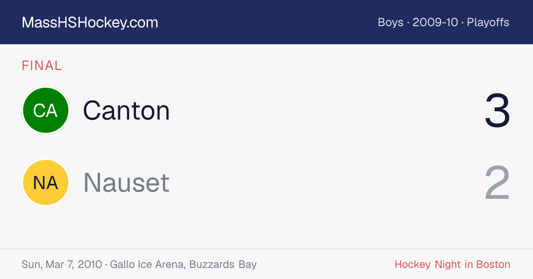Click the Buzzards Bay text in footer

(x=223, y=264)
